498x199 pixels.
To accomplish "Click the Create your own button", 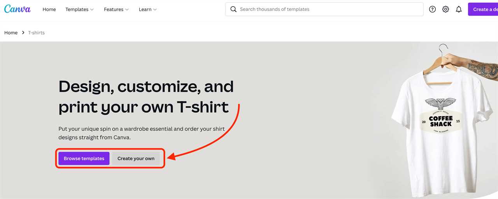I will click(136, 158).
